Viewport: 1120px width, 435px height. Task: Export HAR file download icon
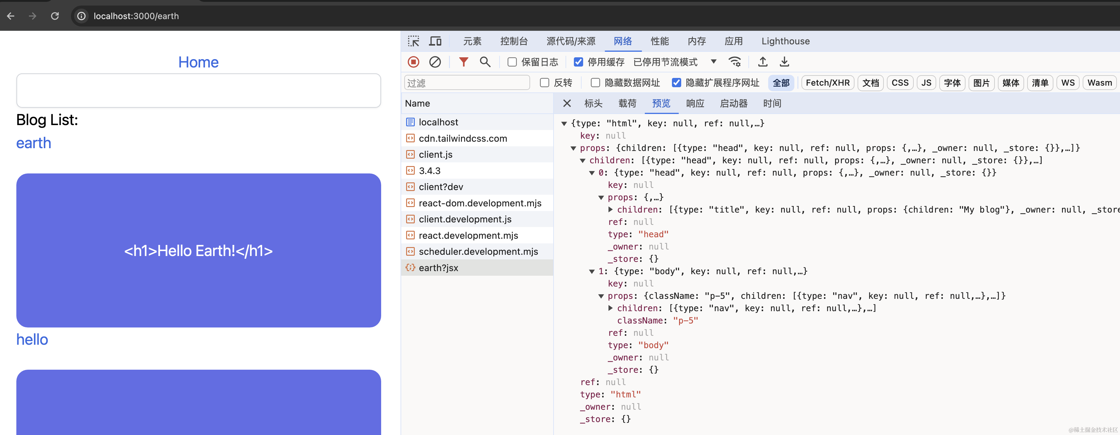click(784, 62)
